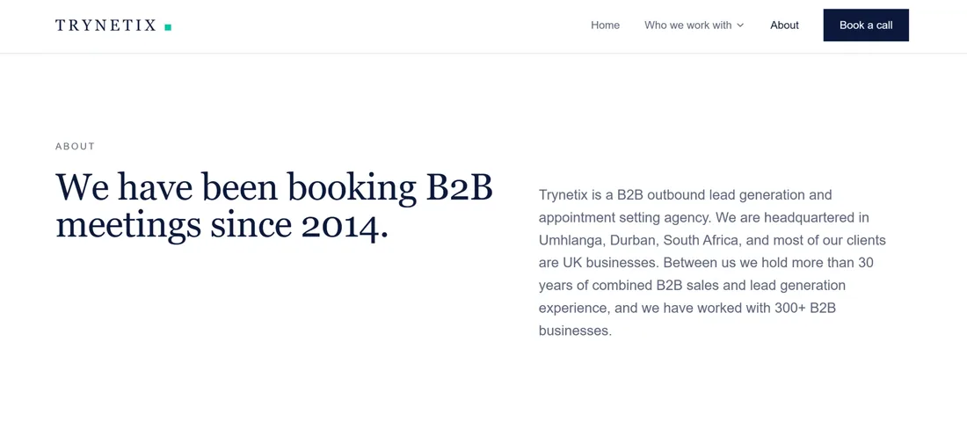Click the paragraph describing Trynetix agency

[x=712, y=263]
